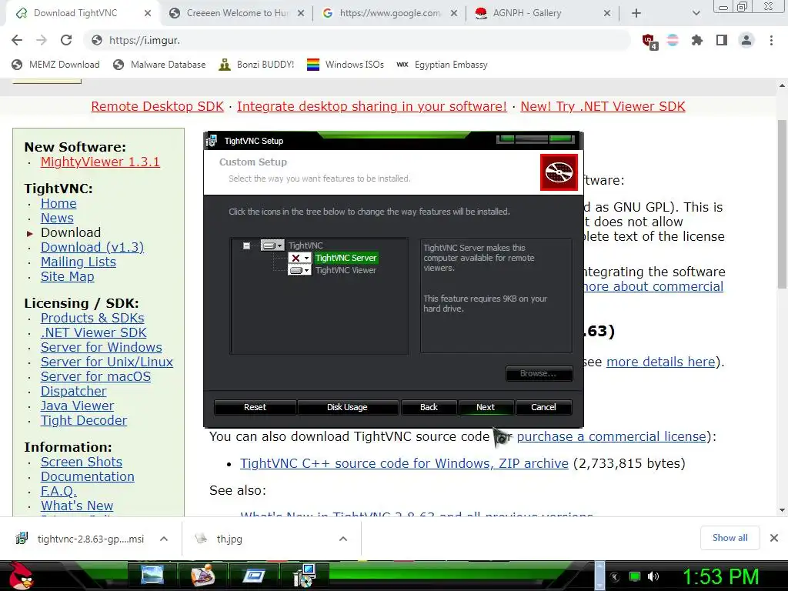Click the page vertical scrollbar thumb
788x591 pixels.
point(782,203)
